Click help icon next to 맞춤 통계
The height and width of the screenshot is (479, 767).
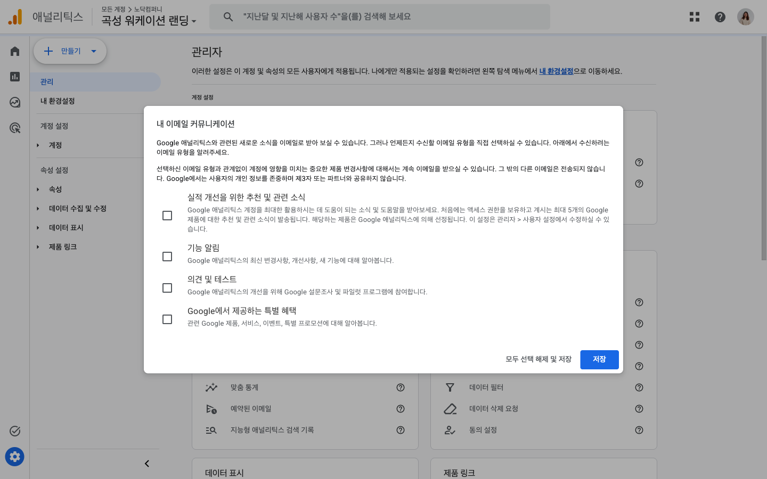tap(401, 387)
